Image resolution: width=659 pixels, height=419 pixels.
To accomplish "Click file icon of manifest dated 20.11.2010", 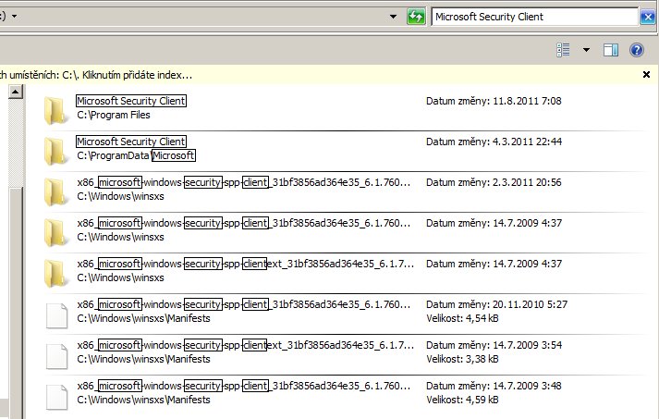I will coord(57,312).
